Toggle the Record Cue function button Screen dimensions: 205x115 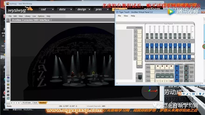click(177, 67)
